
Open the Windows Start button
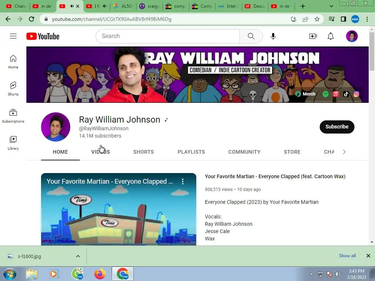coord(10,274)
